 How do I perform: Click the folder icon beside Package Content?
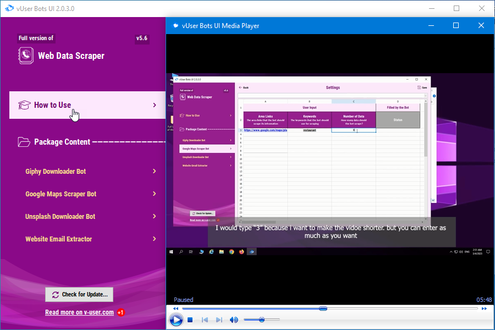click(x=24, y=142)
